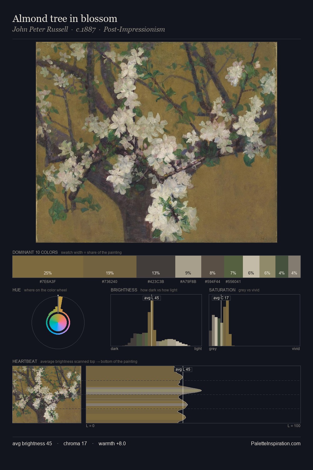Screen dimensions: 313x470
Task: Click the avg brightness 45 footer stat
Action: (x=32, y=443)
